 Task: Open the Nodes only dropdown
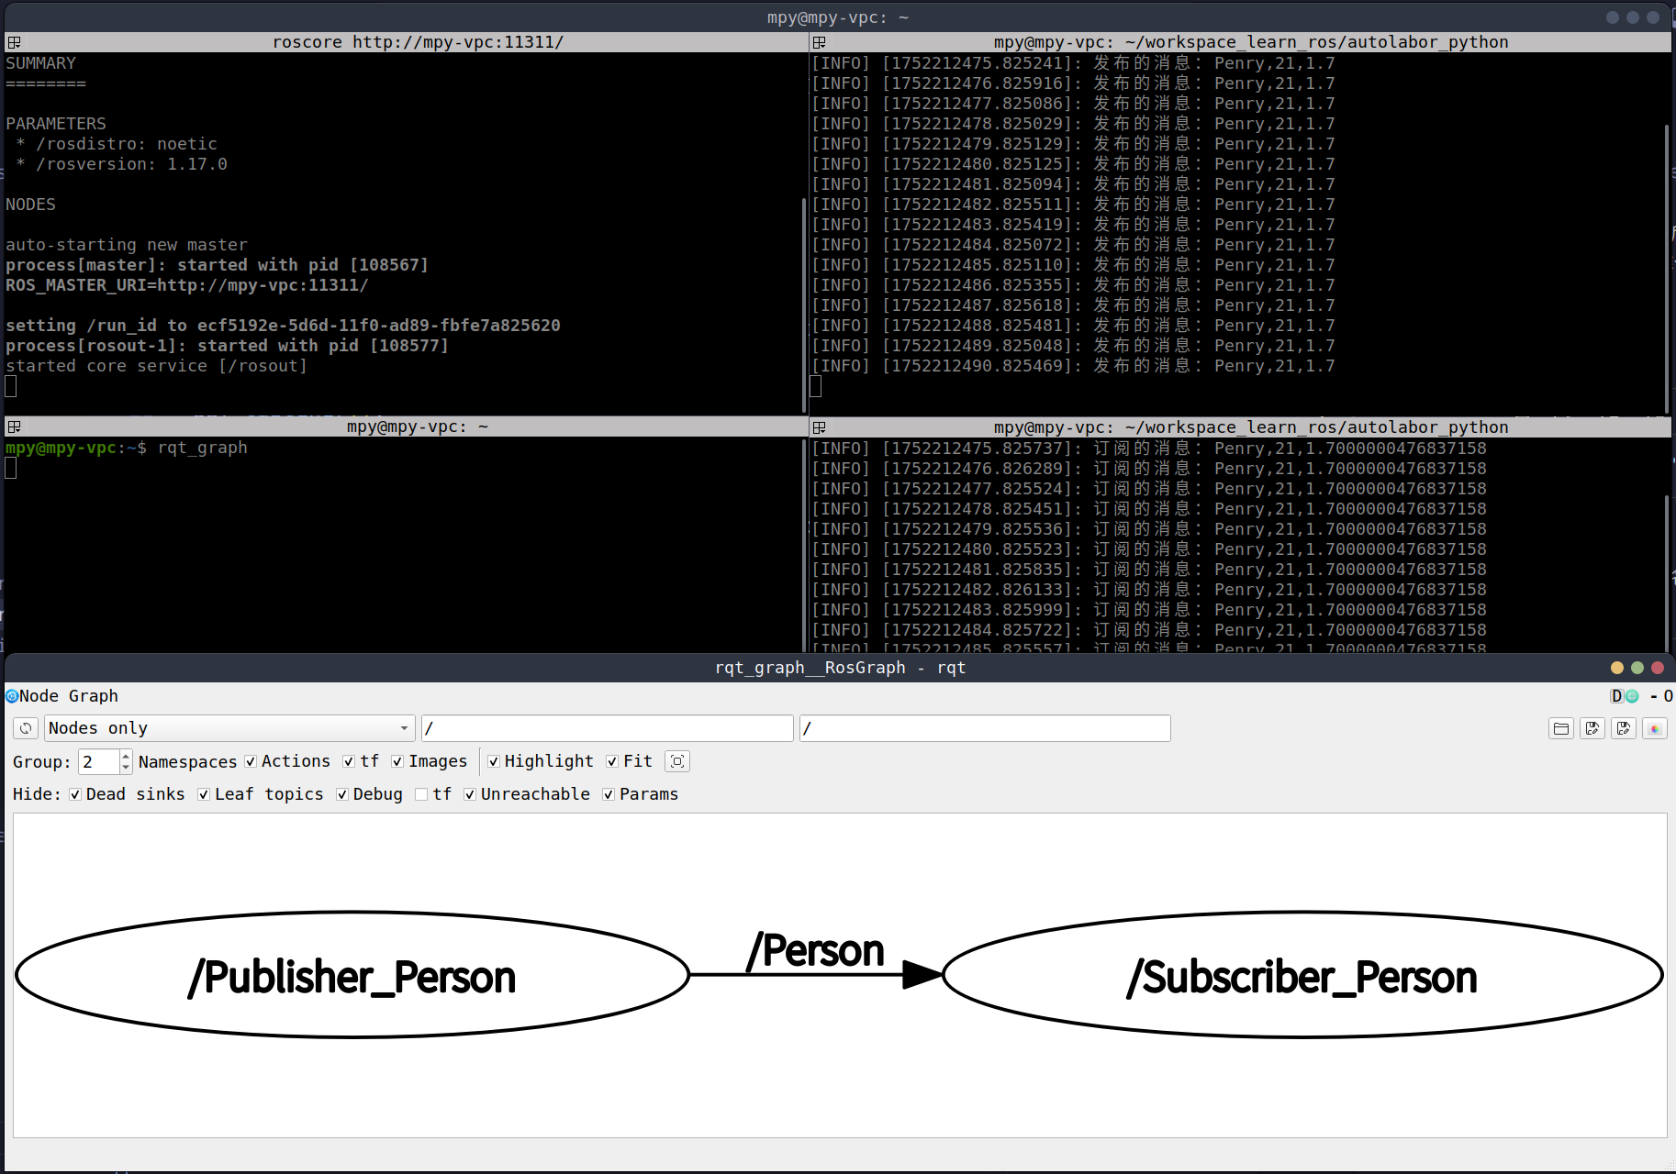(x=229, y=728)
